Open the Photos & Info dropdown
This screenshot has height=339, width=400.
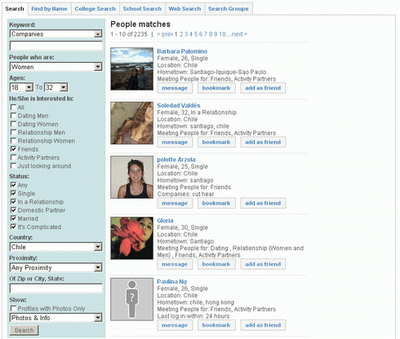click(56, 318)
